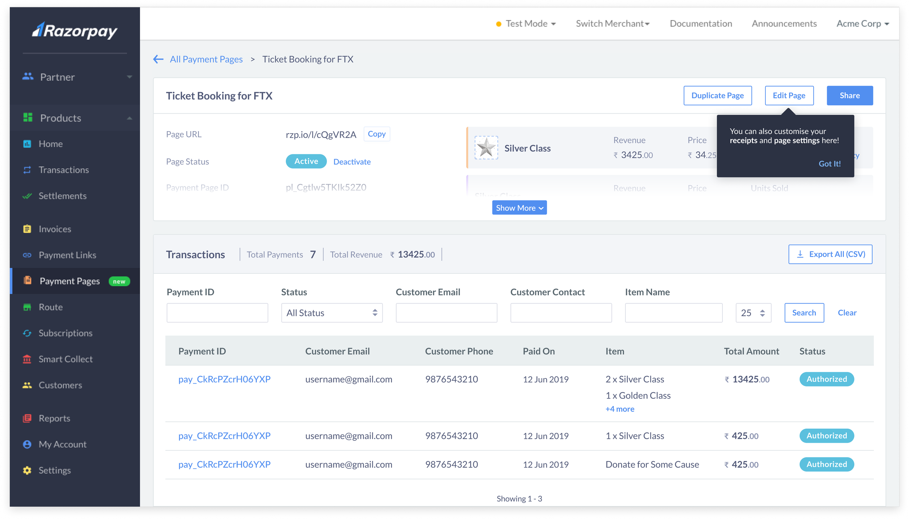The image size is (909, 519).
Task: Click the Smart Collect bank icon
Action: coord(27,359)
